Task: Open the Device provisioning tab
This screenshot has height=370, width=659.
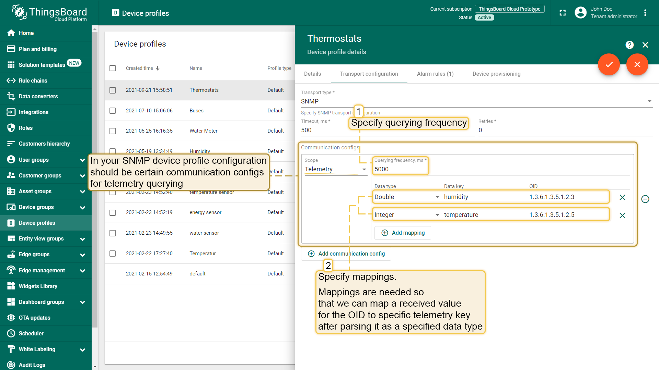Action: click(x=496, y=74)
